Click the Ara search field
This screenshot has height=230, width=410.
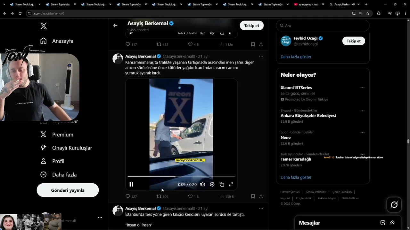323,26
